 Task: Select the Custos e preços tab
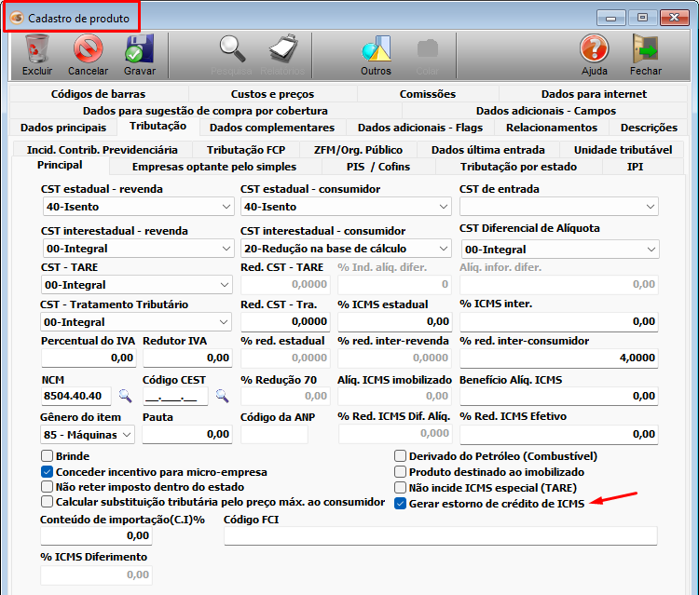tap(272, 94)
